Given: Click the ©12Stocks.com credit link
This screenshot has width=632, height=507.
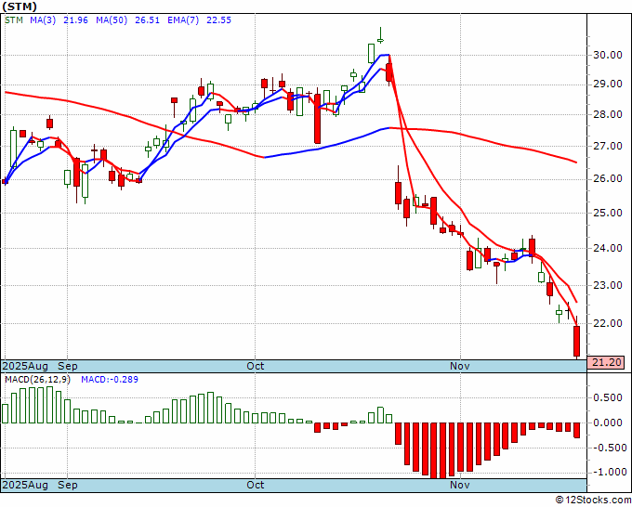Looking at the screenshot, I should (x=593, y=500).
